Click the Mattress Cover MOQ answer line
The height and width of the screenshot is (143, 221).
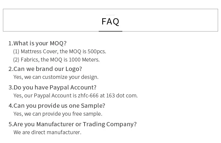tap(60, 51)
